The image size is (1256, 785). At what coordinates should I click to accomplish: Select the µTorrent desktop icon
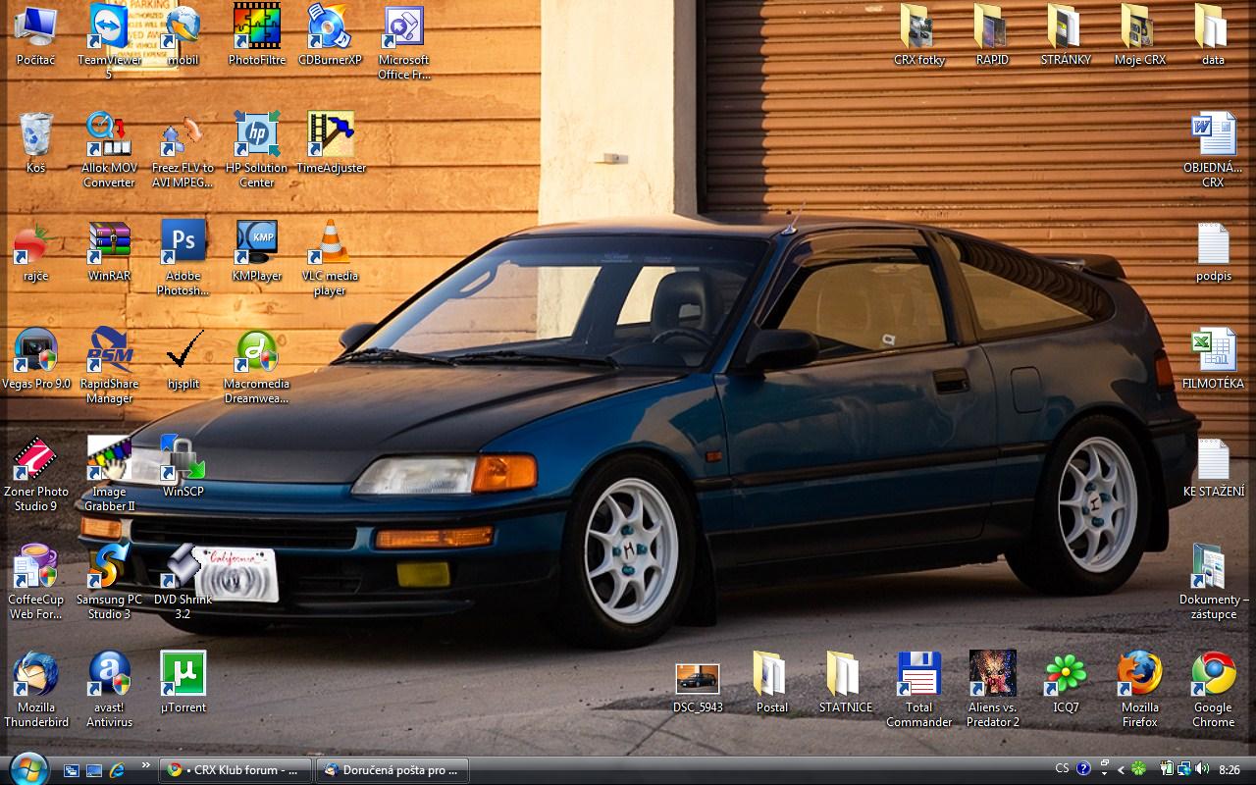(x=183, y=674)
